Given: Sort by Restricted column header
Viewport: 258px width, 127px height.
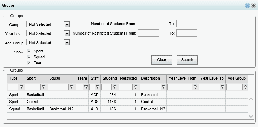Looking at the screenshot, I should [128, 79].
